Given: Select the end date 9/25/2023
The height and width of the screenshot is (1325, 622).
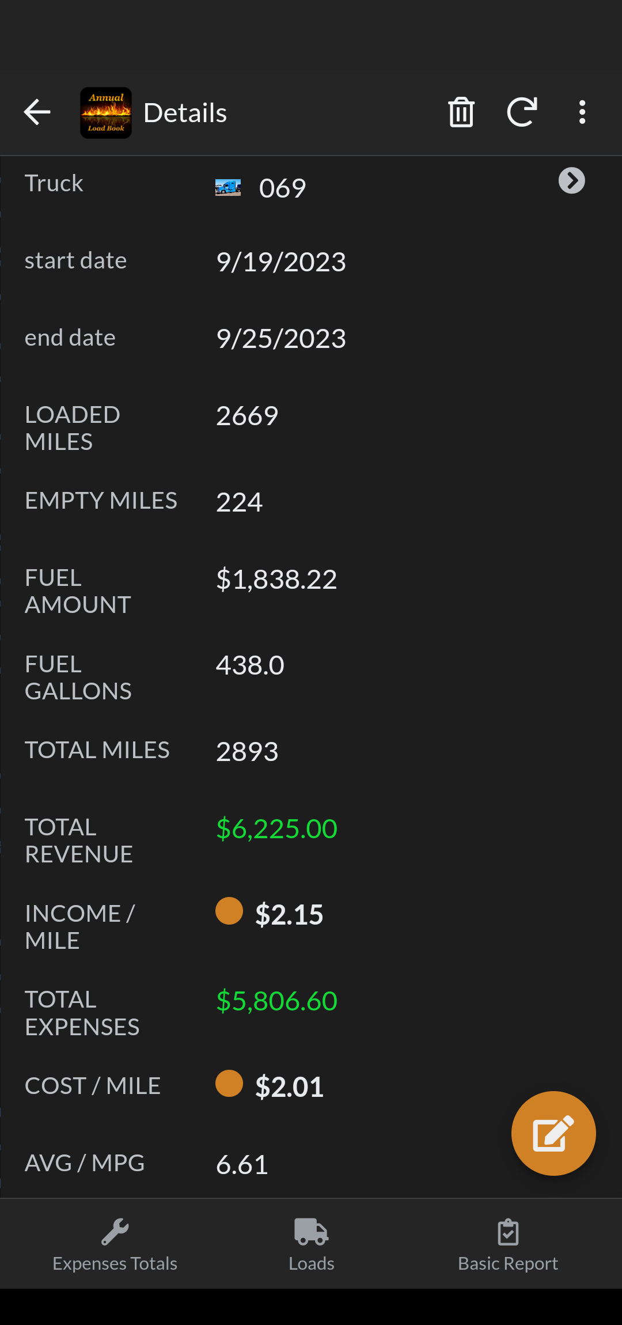Looking at the screenshot, I should click(x=281, y=339).
